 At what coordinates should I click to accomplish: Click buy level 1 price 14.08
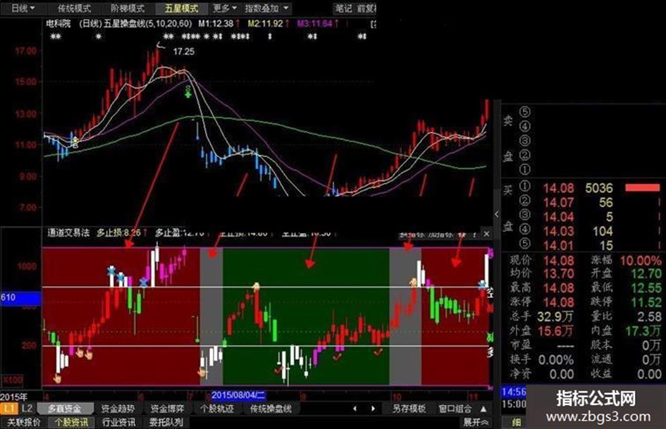tap(558, 188)
